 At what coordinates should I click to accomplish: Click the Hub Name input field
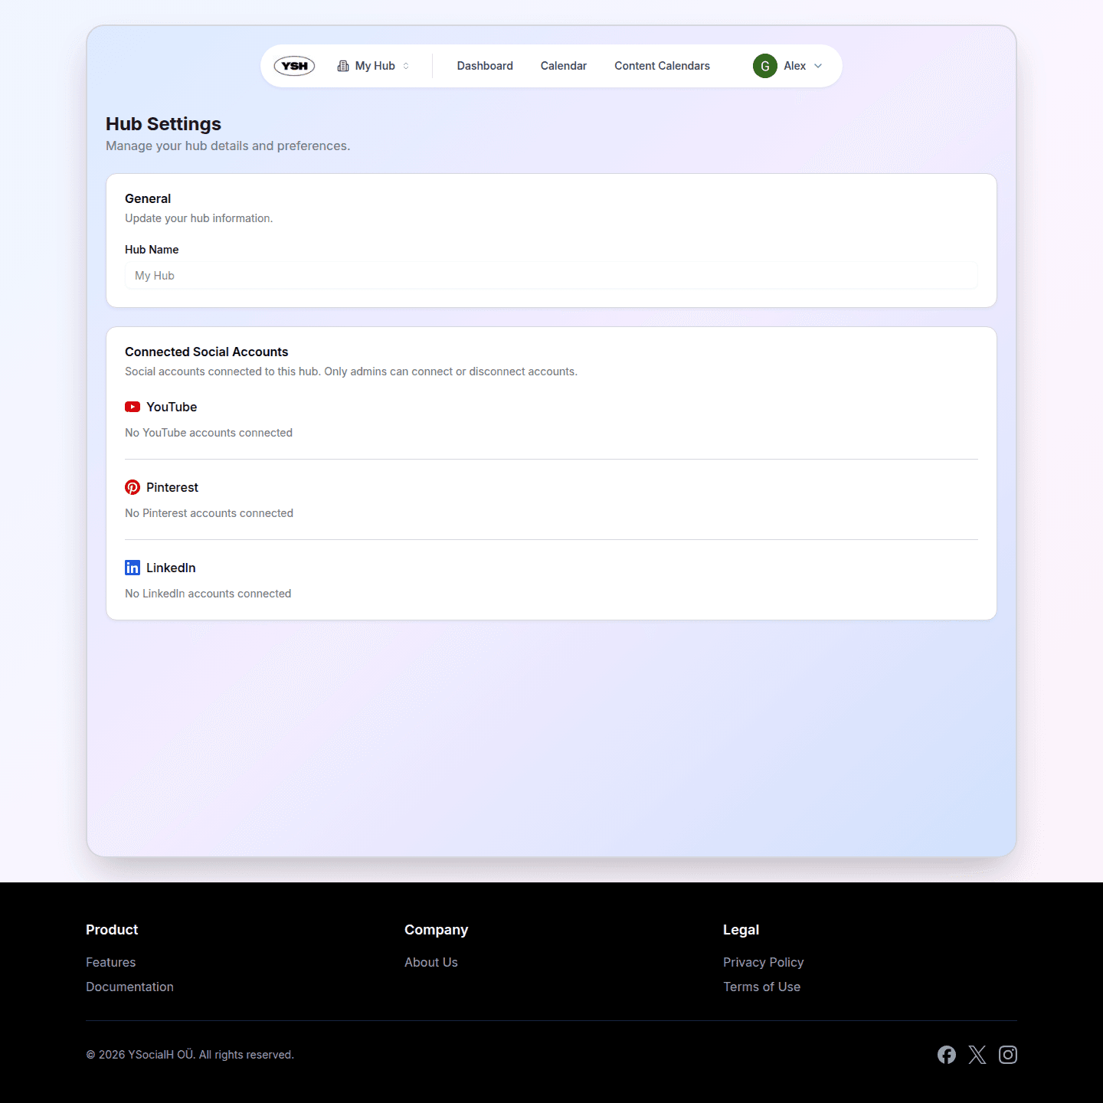(551, 276)
